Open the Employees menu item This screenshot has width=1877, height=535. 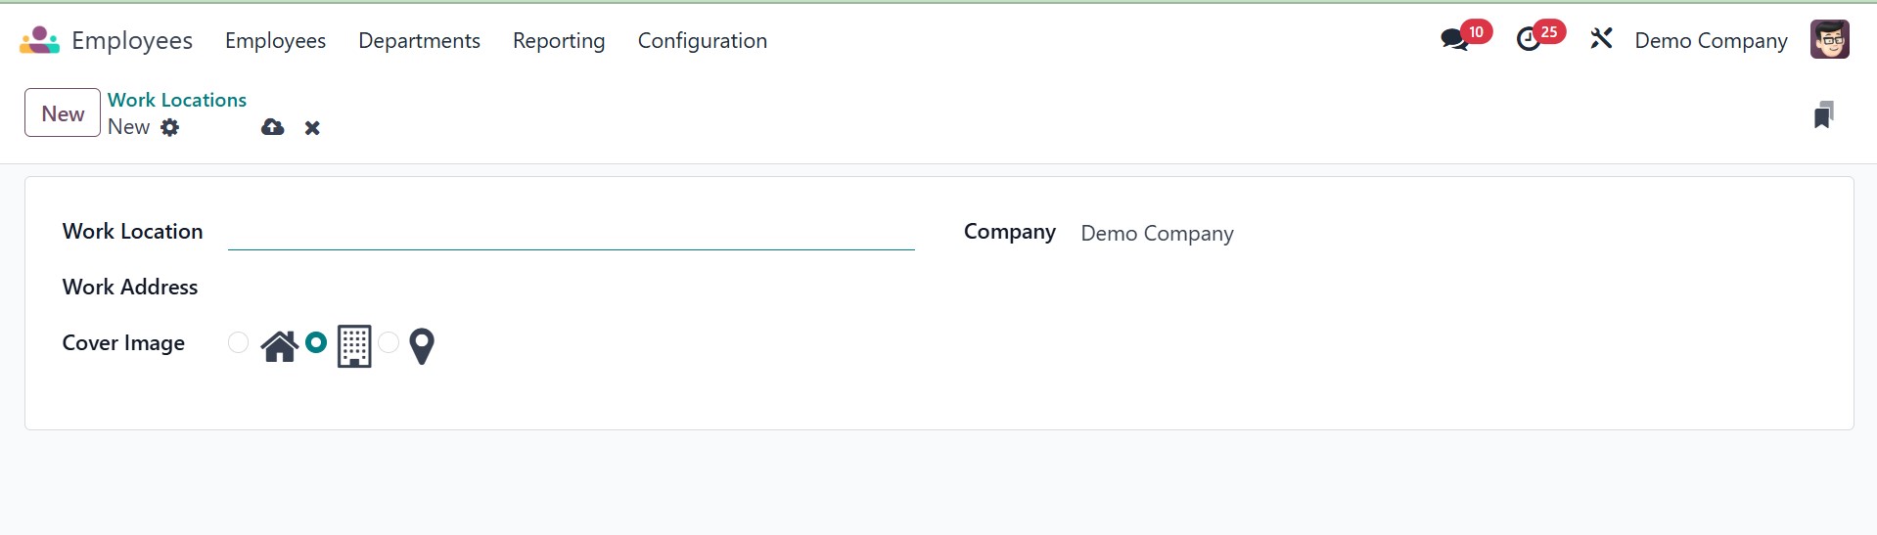click(x=275, y=40)
